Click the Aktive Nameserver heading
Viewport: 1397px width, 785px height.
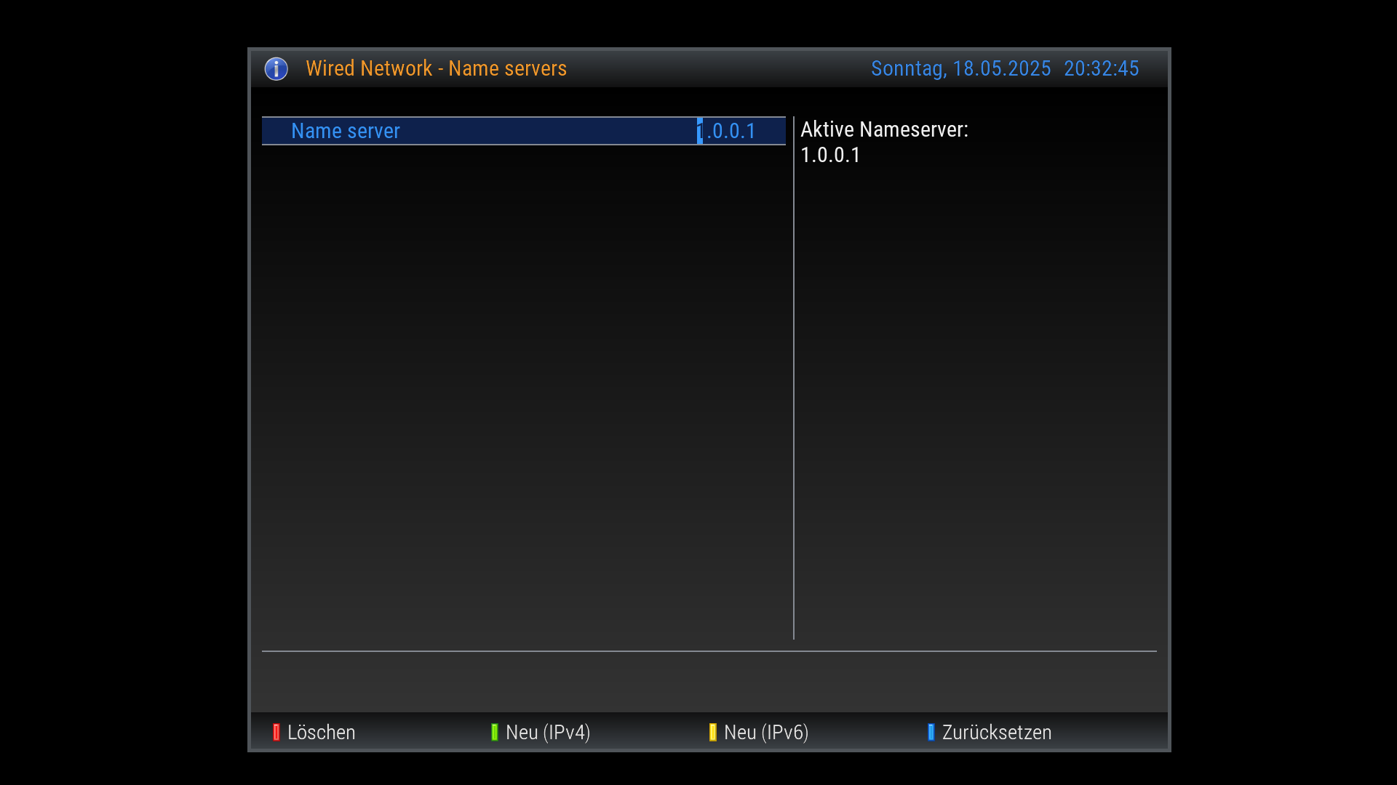(884, 129)
